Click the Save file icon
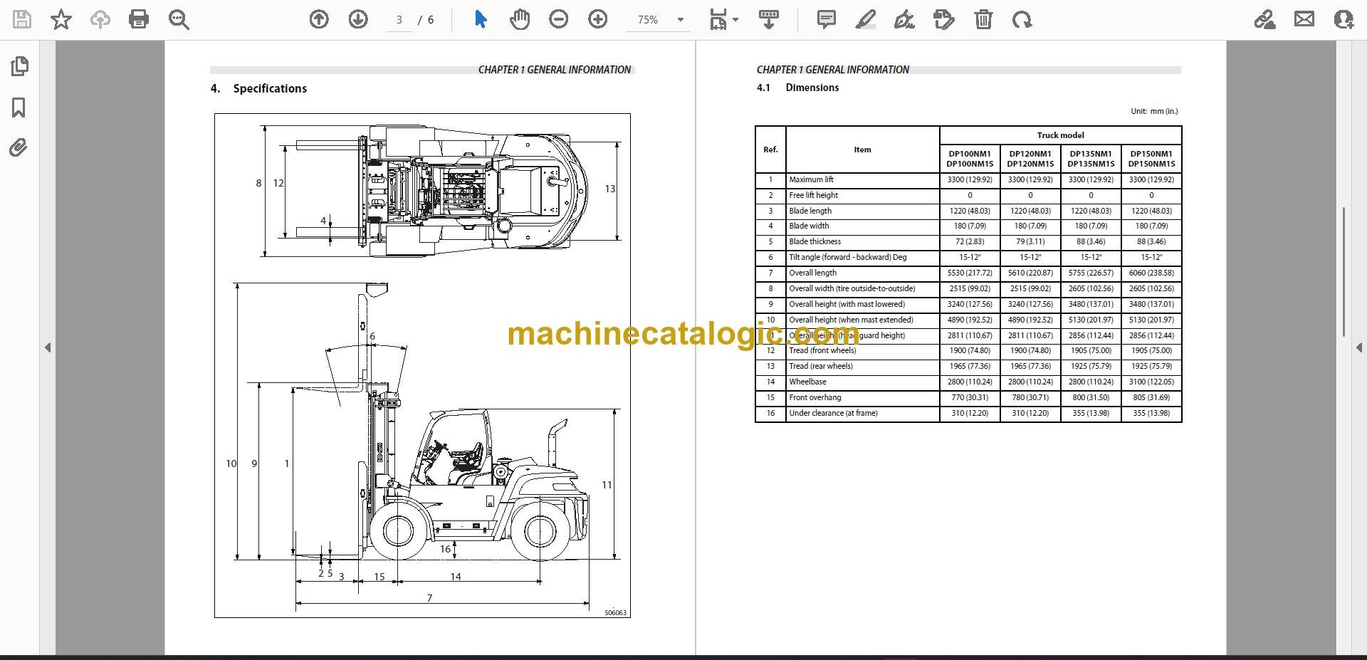 (22, 20)
